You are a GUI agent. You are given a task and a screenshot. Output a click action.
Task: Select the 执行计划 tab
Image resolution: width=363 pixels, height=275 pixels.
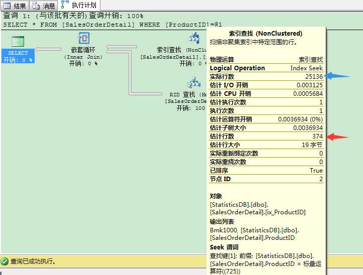click(79, 5)
